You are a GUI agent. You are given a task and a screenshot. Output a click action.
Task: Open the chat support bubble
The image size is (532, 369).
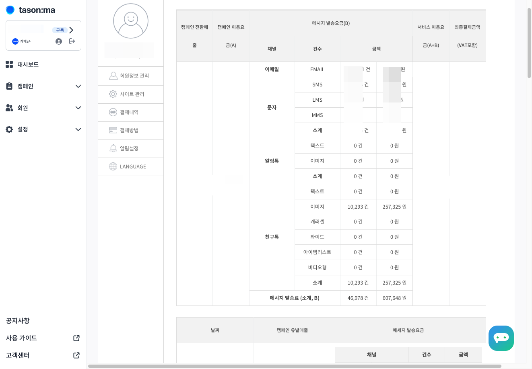coord(501,338)
